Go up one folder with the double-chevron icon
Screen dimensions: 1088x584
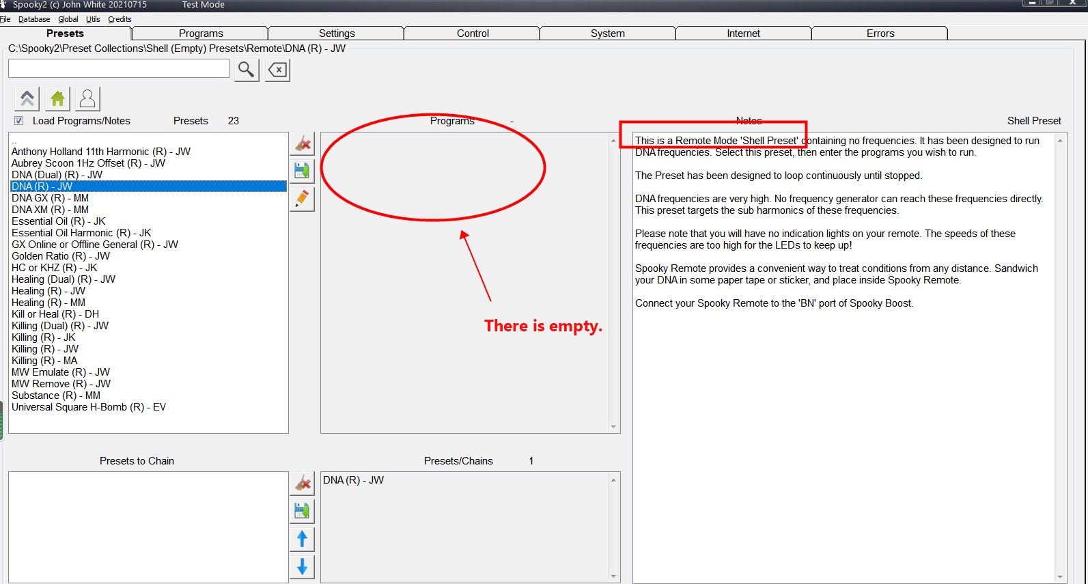point(27,99)
